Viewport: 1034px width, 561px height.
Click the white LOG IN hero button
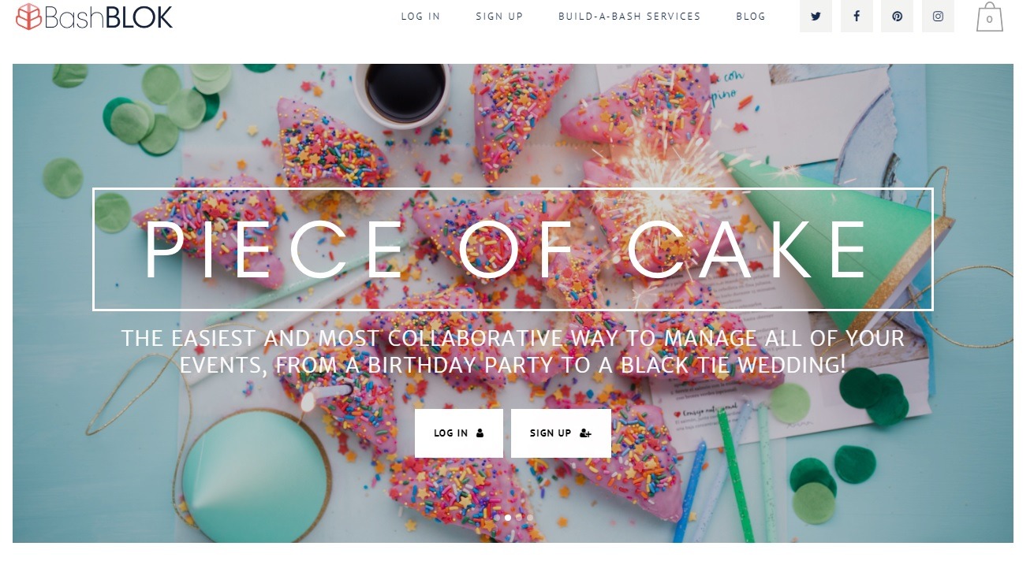click(459, 433)
